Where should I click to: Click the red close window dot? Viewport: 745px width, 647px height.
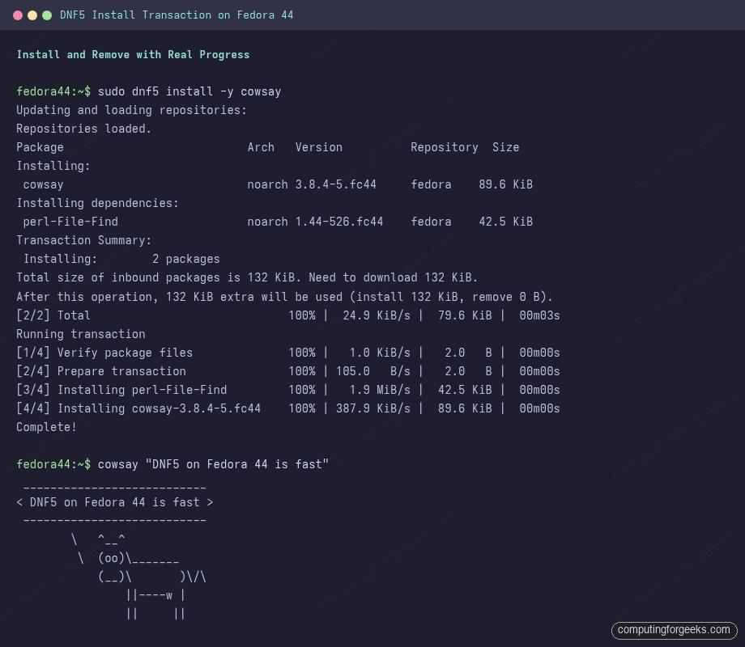pos(18,15)
